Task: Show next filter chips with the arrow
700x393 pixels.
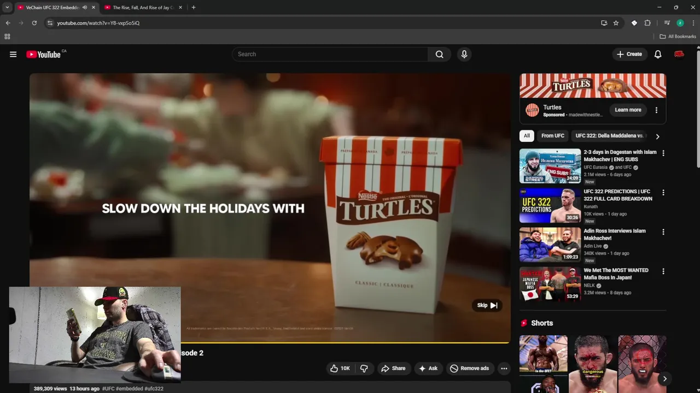Action: (657, 136)
